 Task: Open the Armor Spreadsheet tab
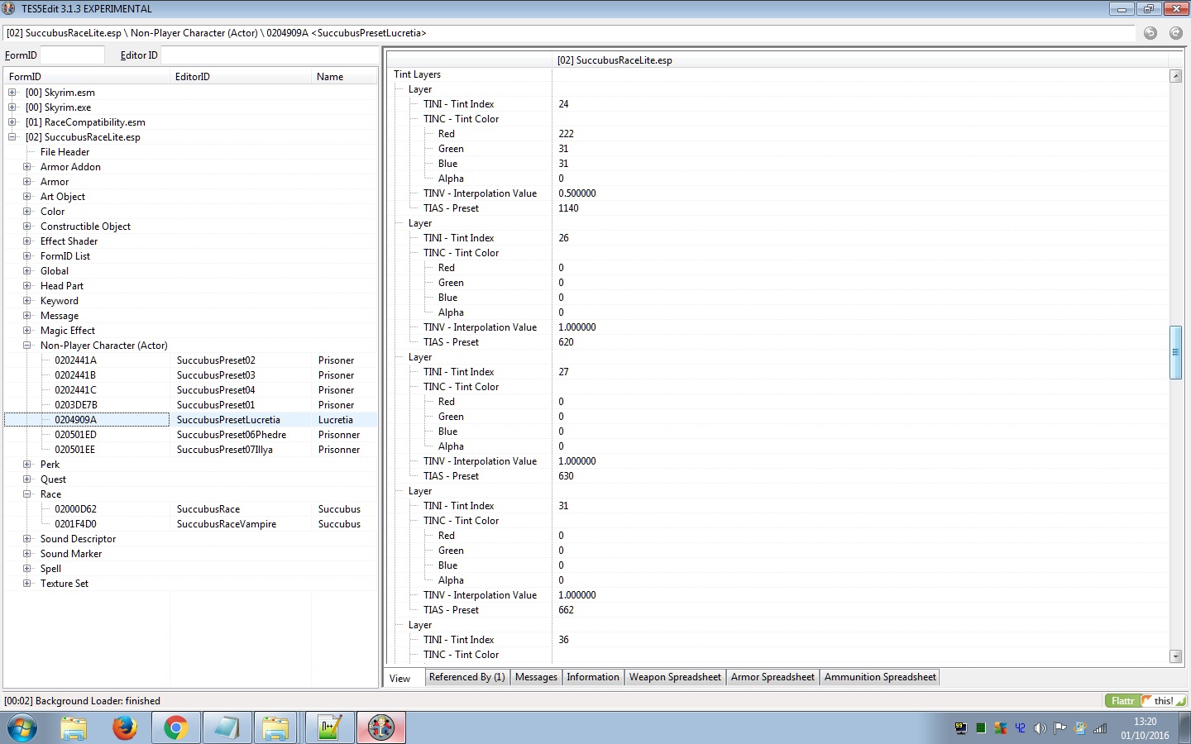[x=772, y=677]
